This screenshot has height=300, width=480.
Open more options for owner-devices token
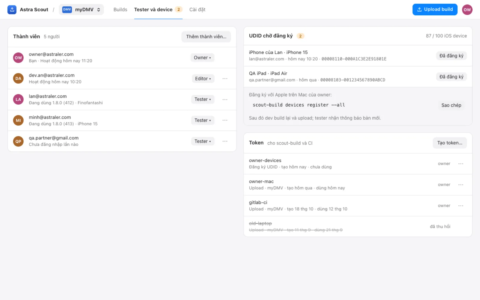click(461, 164)
